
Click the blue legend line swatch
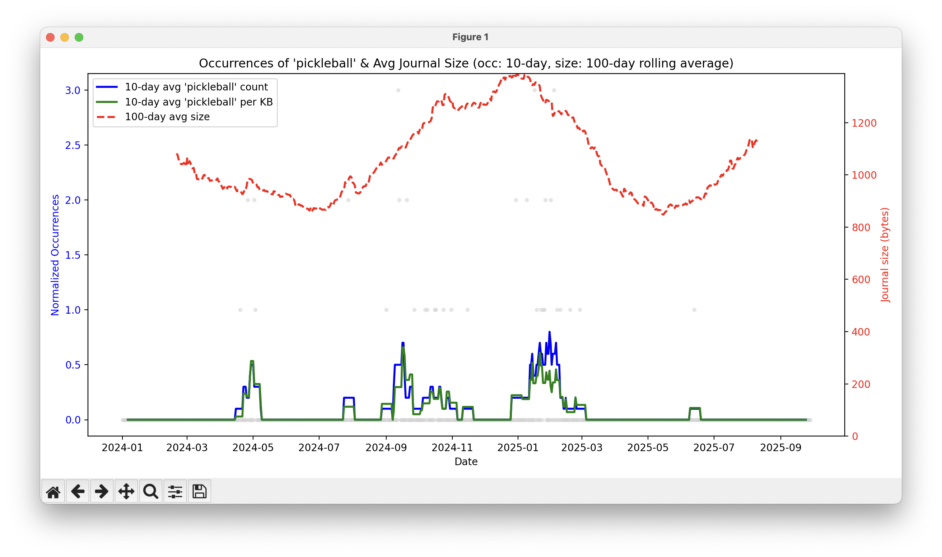107,87
